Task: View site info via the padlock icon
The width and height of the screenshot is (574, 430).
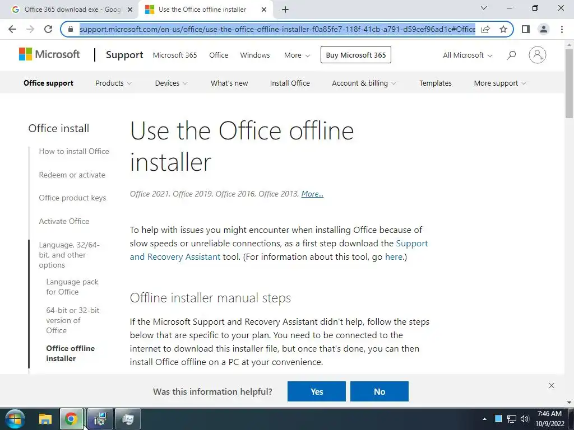Action: tap(71, 29)
